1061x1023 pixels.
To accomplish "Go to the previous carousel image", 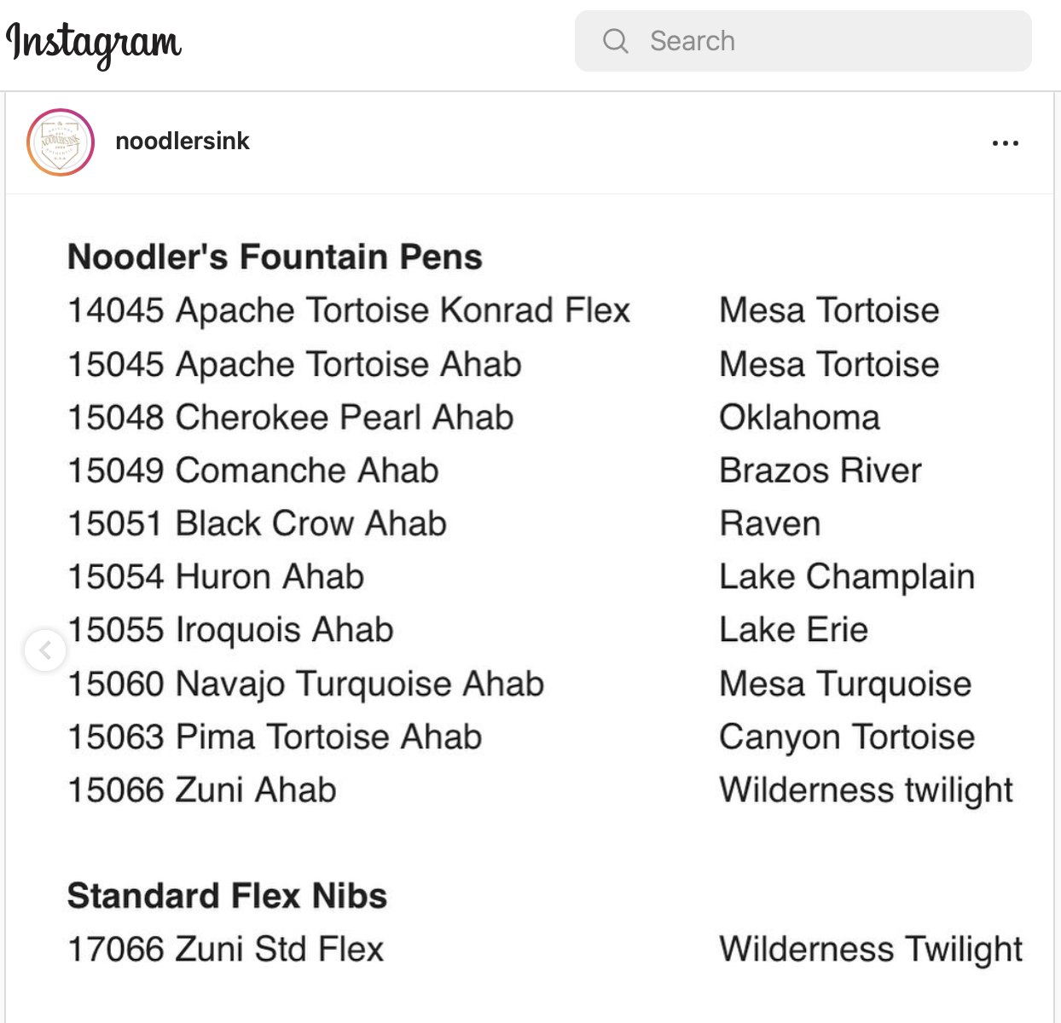I will point(45,651).
